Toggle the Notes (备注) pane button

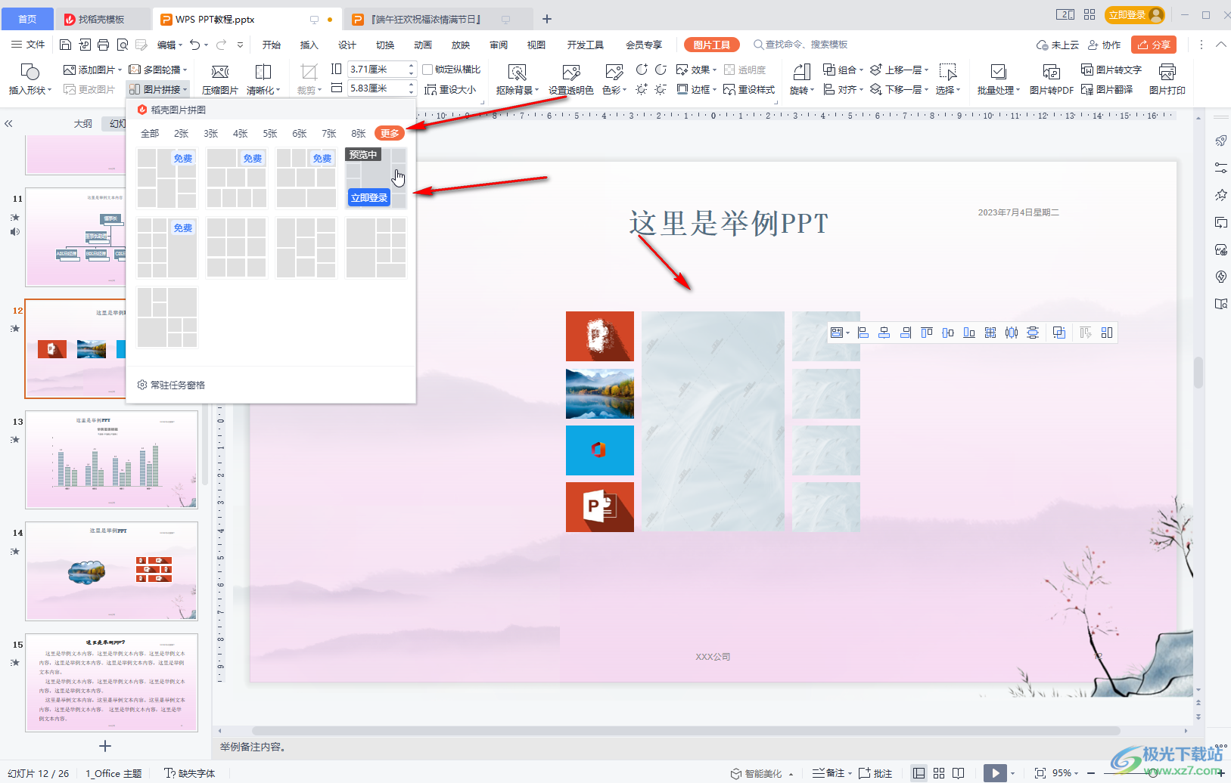point(831,773)
